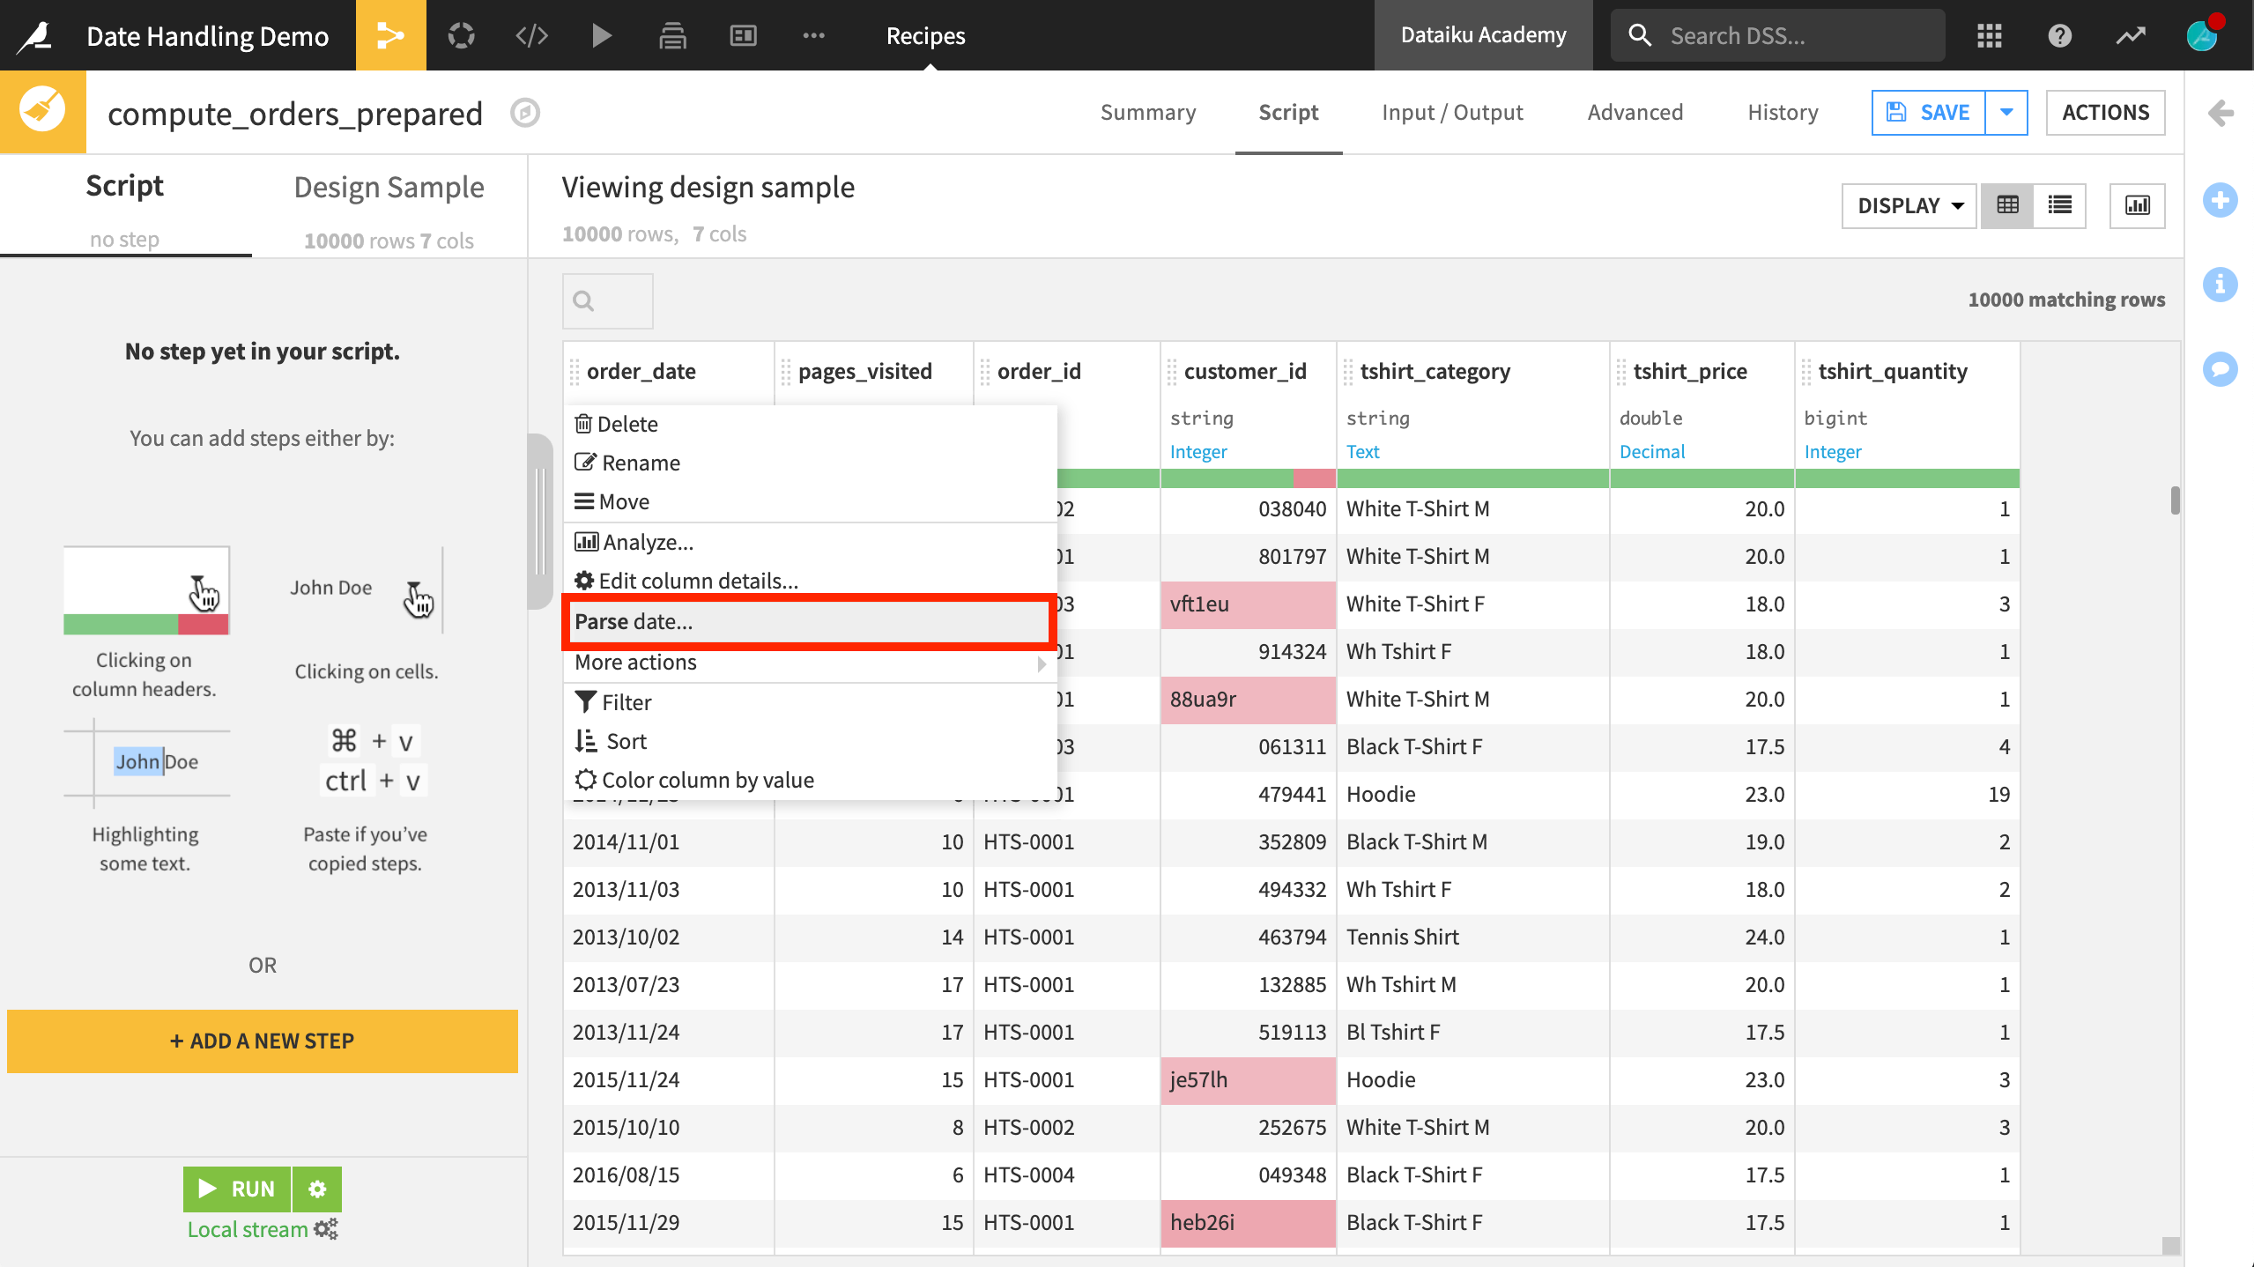Choose Sort in column menu
Image resolution: width=2254 pixels, height=1267 pixels.
point(810,742)
